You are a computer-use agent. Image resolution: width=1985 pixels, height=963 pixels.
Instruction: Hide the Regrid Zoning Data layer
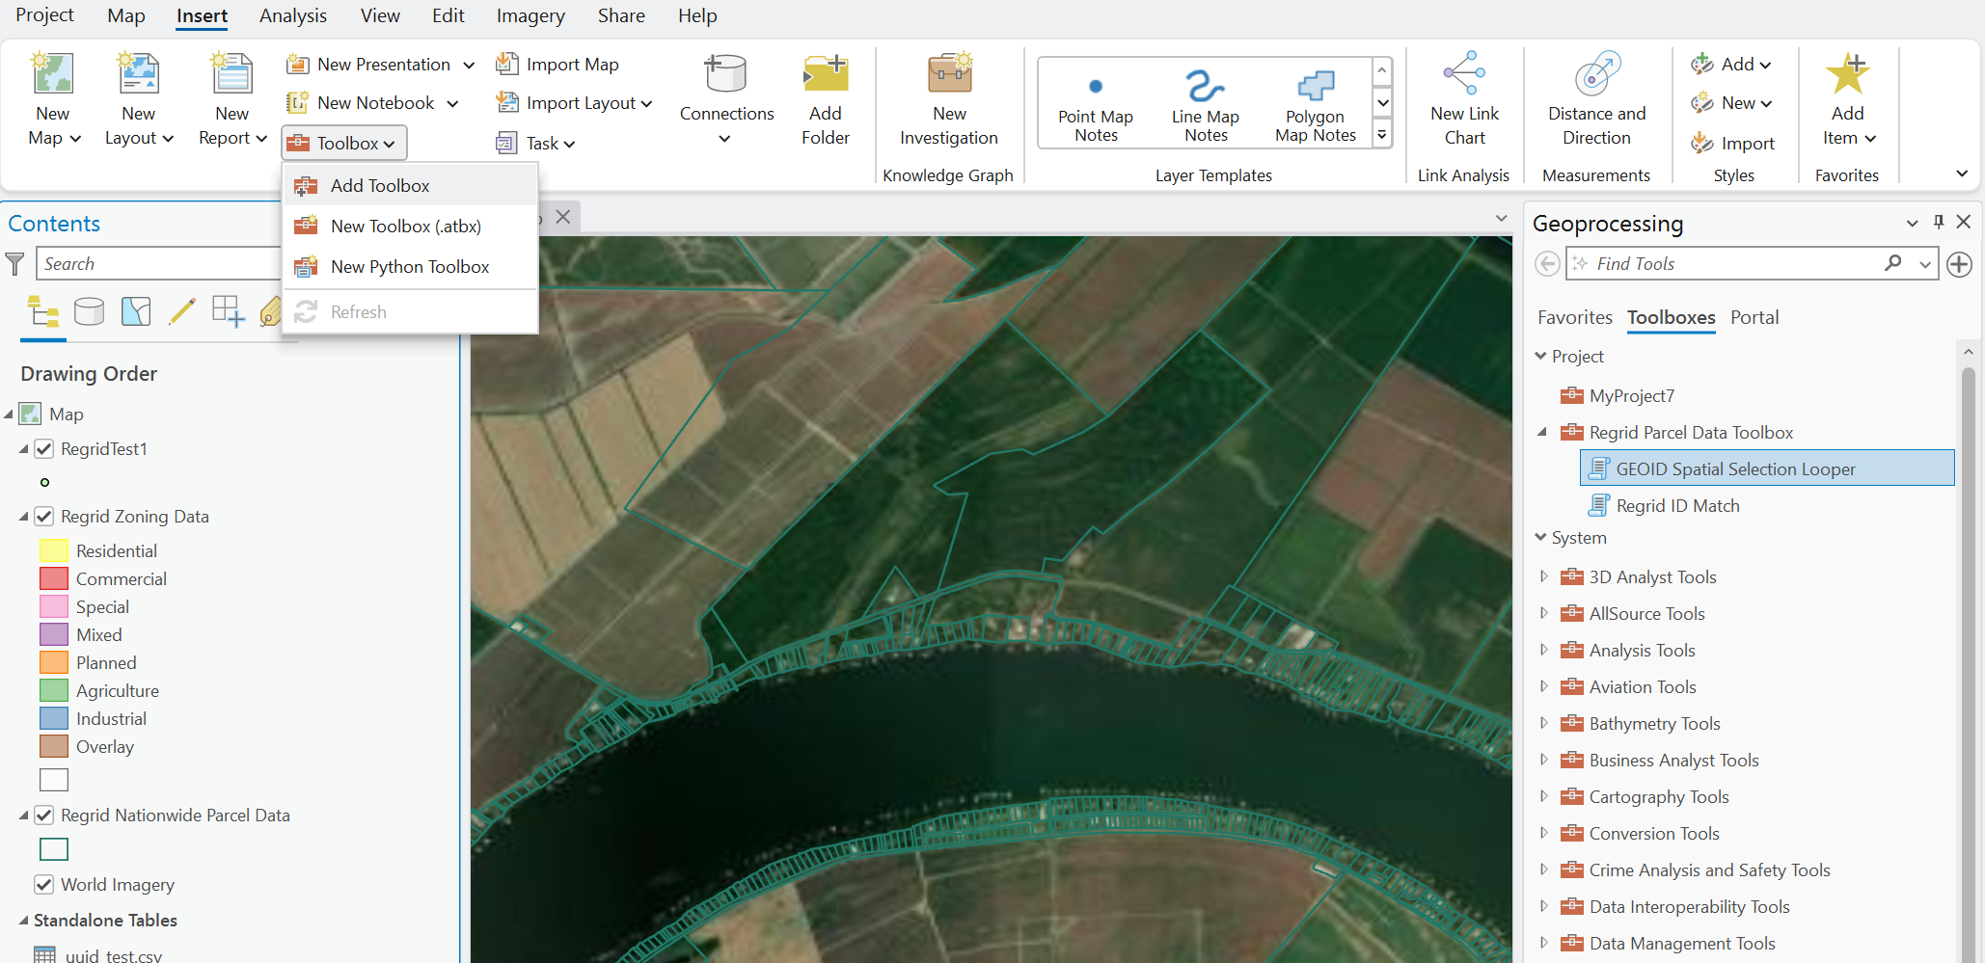[44, 517]
